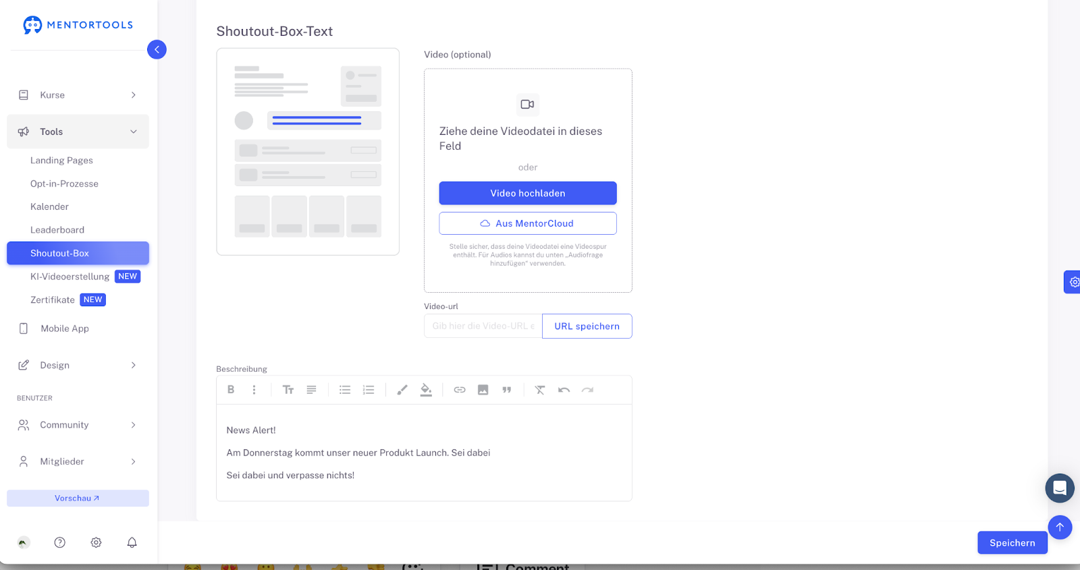This screenshot has width=1080, height=570.
Task: Redo the last edit
Action: (587, 390)
